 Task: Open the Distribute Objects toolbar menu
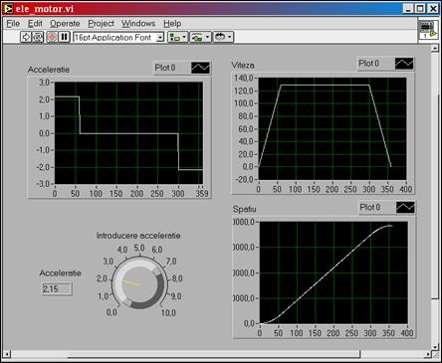pyautogui.click(x=200, y=37)
